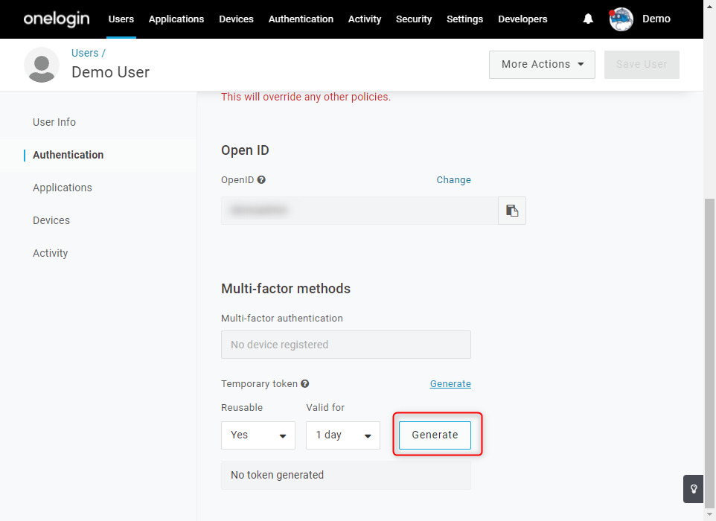Click the OpenID help question mark
The image size is (716, 521).
(261, 180)
